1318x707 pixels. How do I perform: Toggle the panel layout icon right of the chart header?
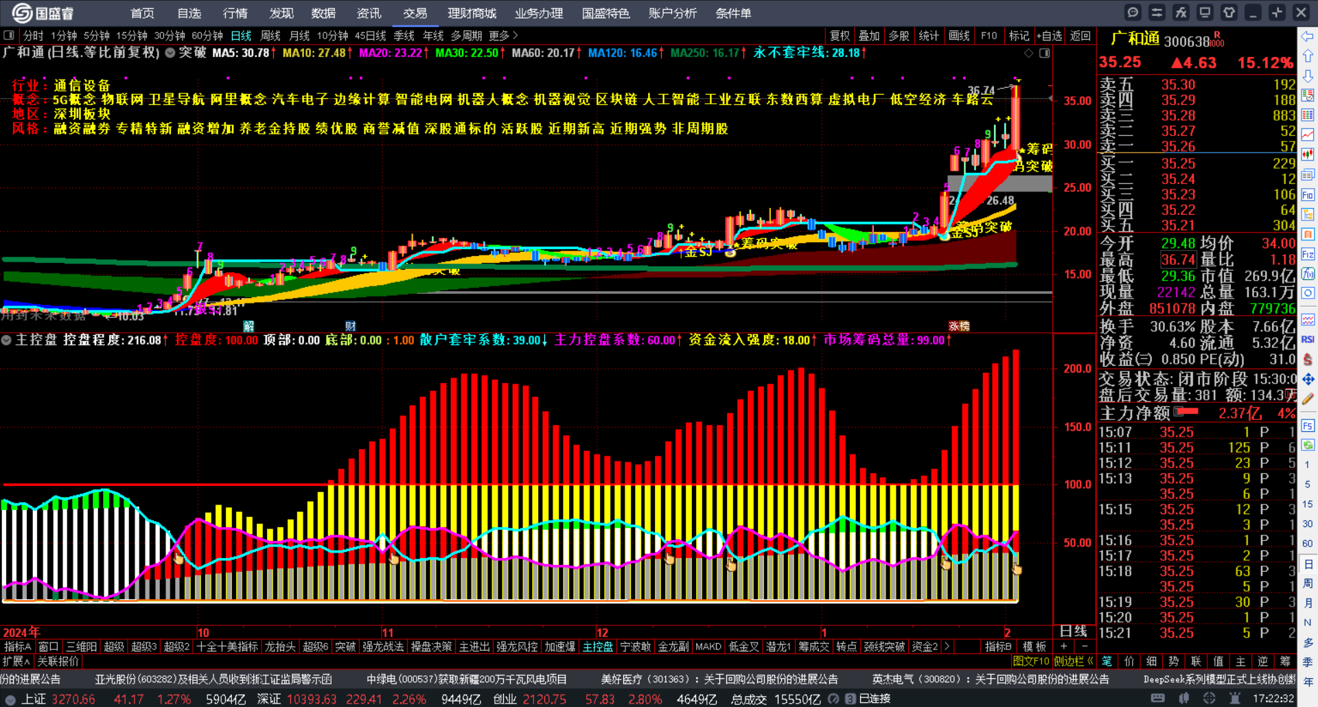coord(1044,53)
